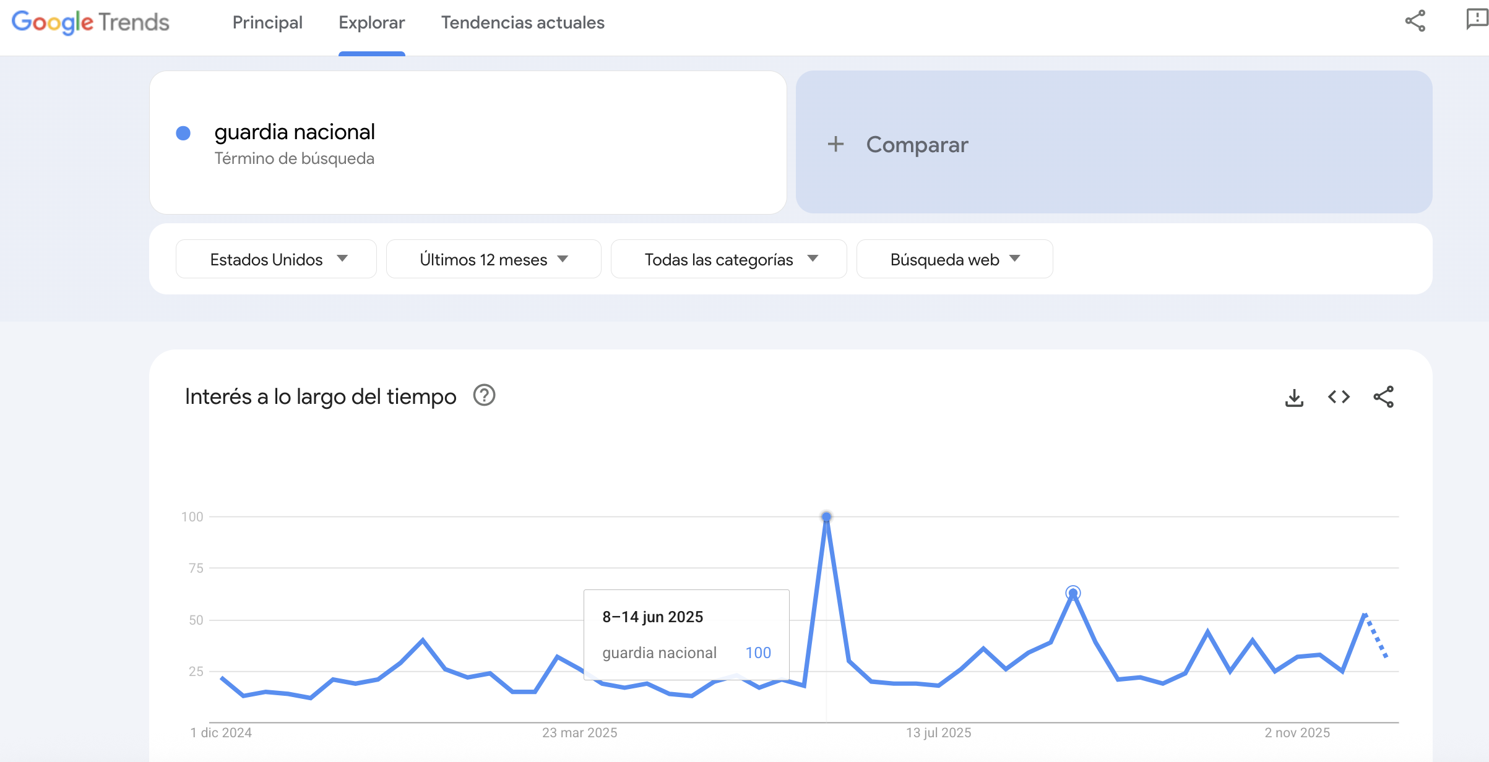Click the share icon in the top header
1489x762 pixels.
[x=1415, y=21]
